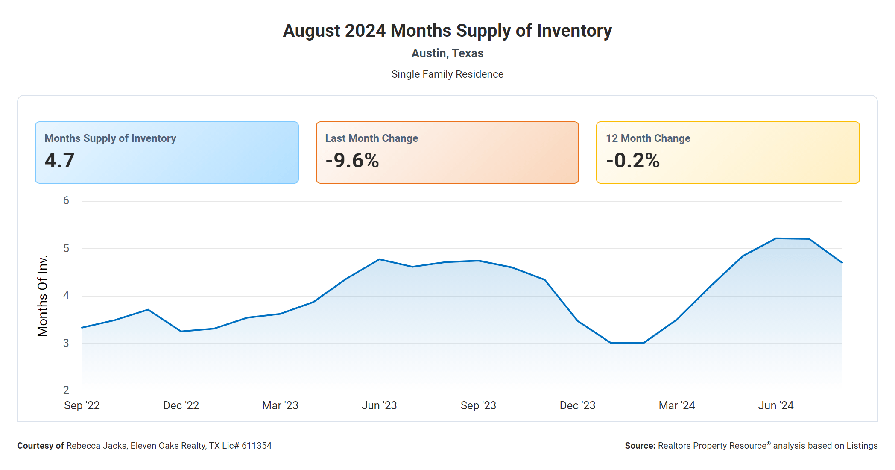Click the Sep '22 axis label

click(x=82, y=405)
